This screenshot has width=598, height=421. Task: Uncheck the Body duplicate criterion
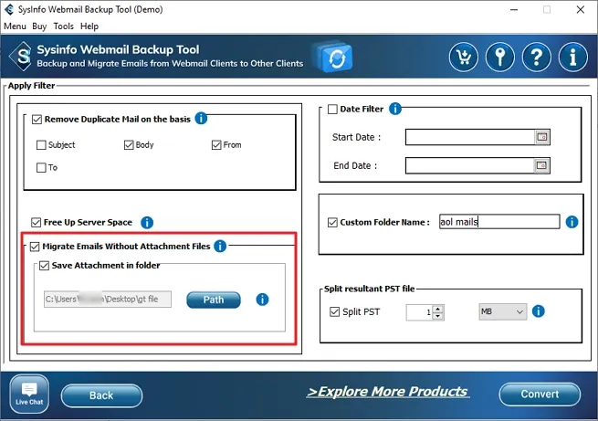tap(129, 145)
